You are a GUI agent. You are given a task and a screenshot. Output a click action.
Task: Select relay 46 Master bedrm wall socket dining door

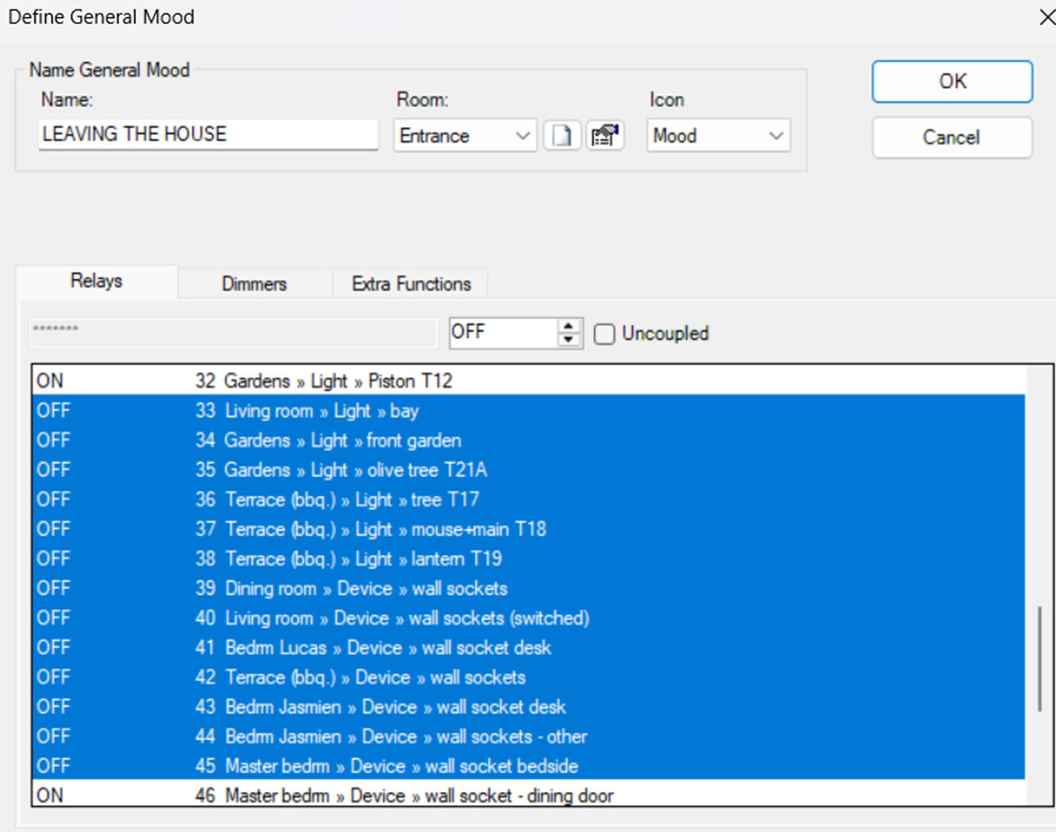pos(418,796)
